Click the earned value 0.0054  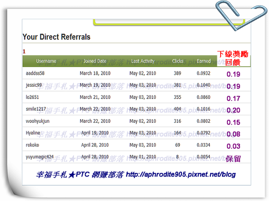204,157
